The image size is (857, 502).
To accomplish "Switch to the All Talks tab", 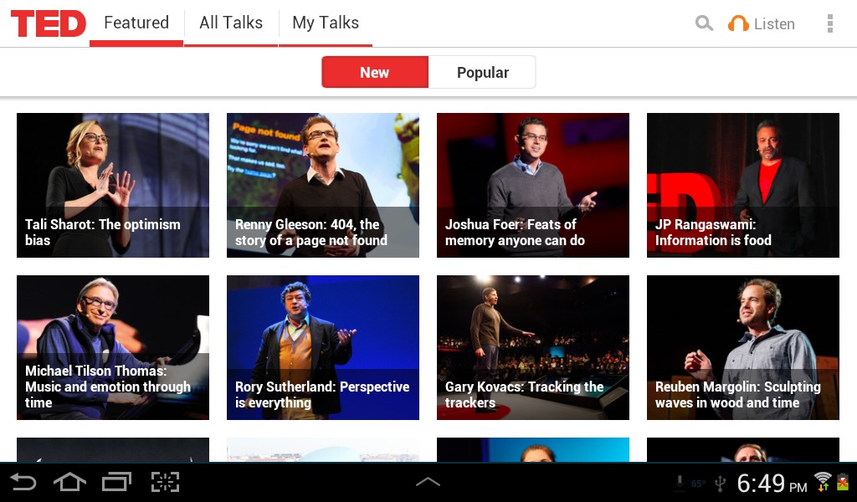I will (x=231, y=23).
